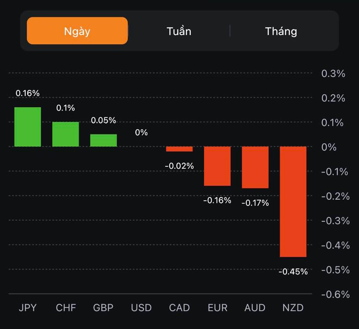Tap the tall red NZD bar
This screenshot has width=359, height=329.
(x=293, y=202)
